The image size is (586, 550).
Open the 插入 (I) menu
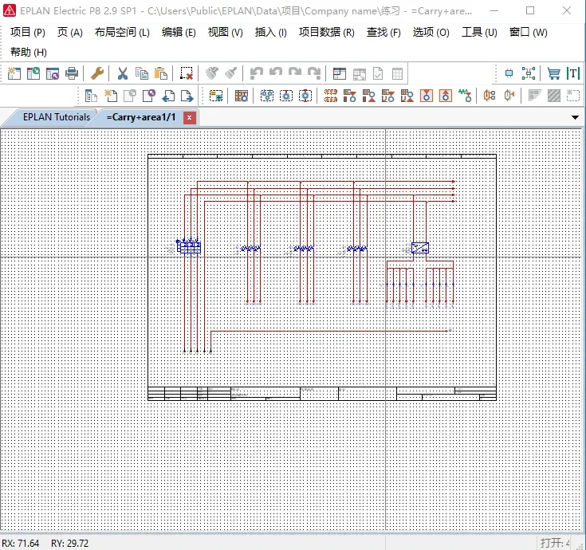tap(270, 32)
